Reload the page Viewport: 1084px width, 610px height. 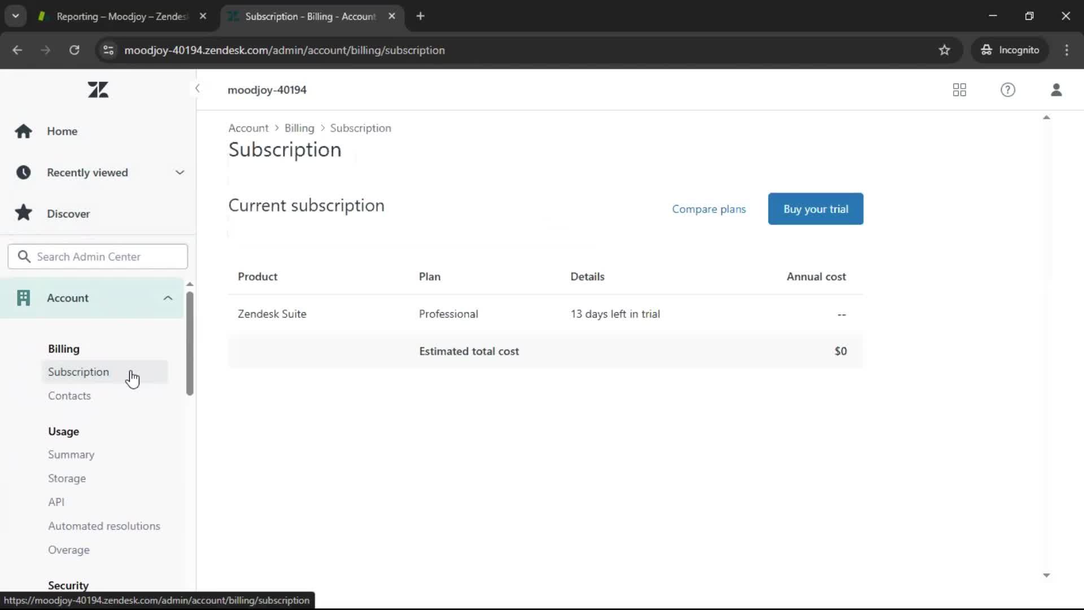click(74, 50)
